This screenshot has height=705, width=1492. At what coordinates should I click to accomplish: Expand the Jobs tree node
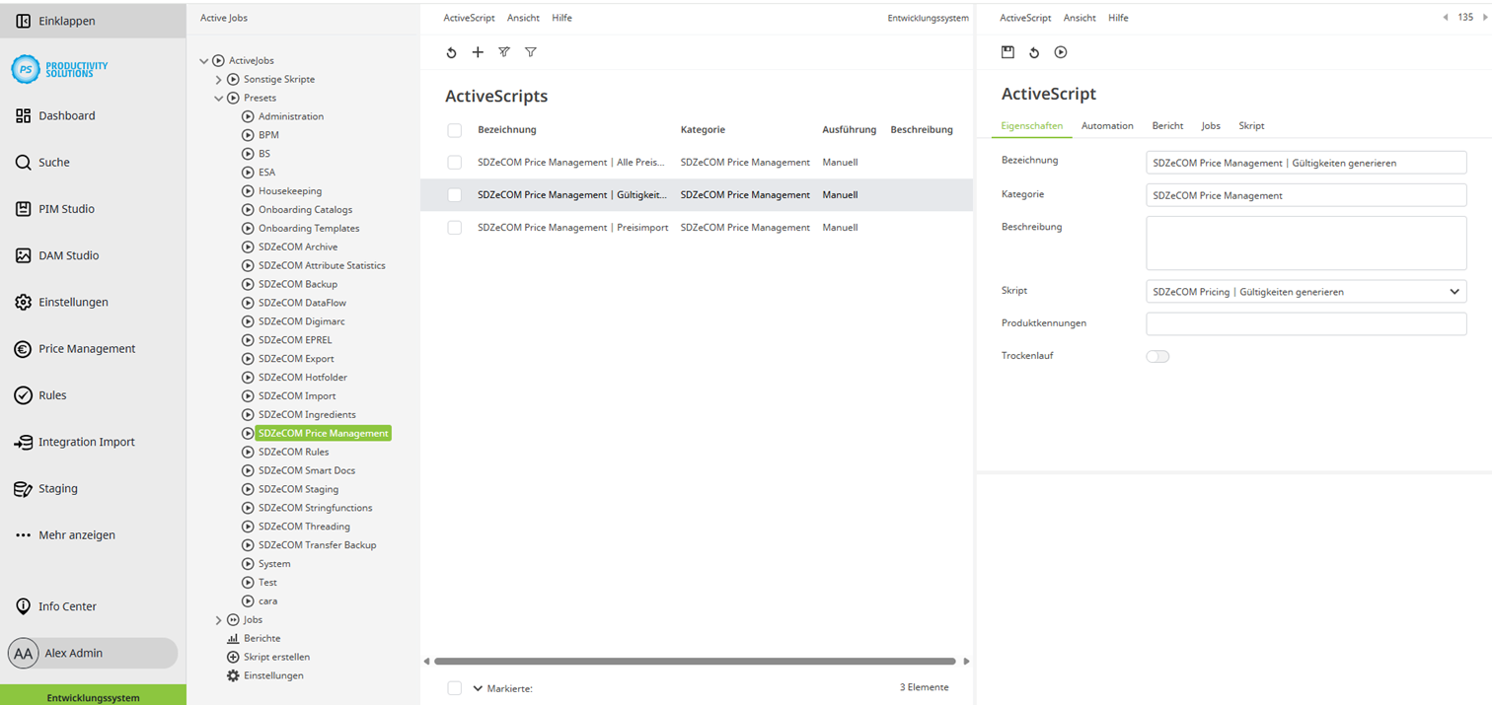tap(218, 619)
